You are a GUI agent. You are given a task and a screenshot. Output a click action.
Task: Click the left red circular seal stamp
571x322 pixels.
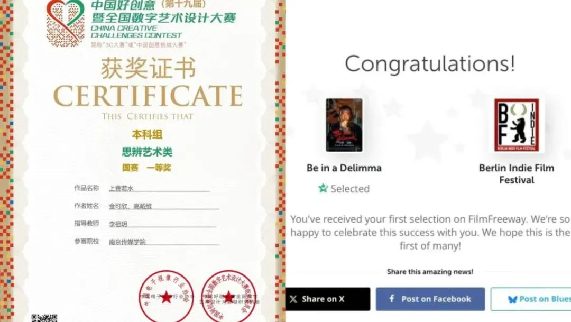click(167, 296)
